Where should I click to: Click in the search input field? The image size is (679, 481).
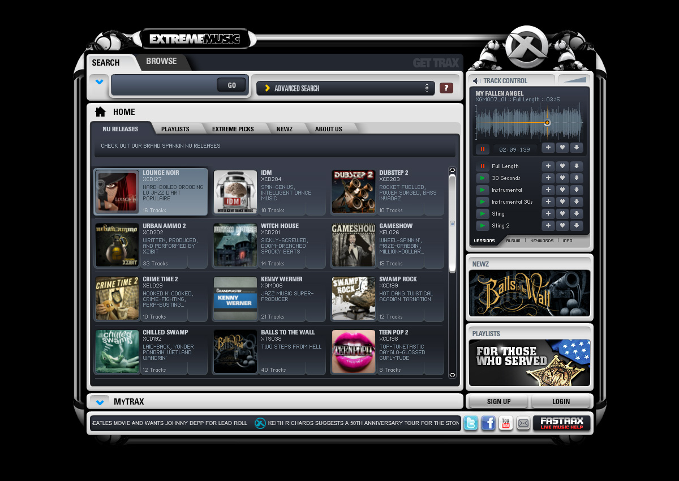(164, 85)
